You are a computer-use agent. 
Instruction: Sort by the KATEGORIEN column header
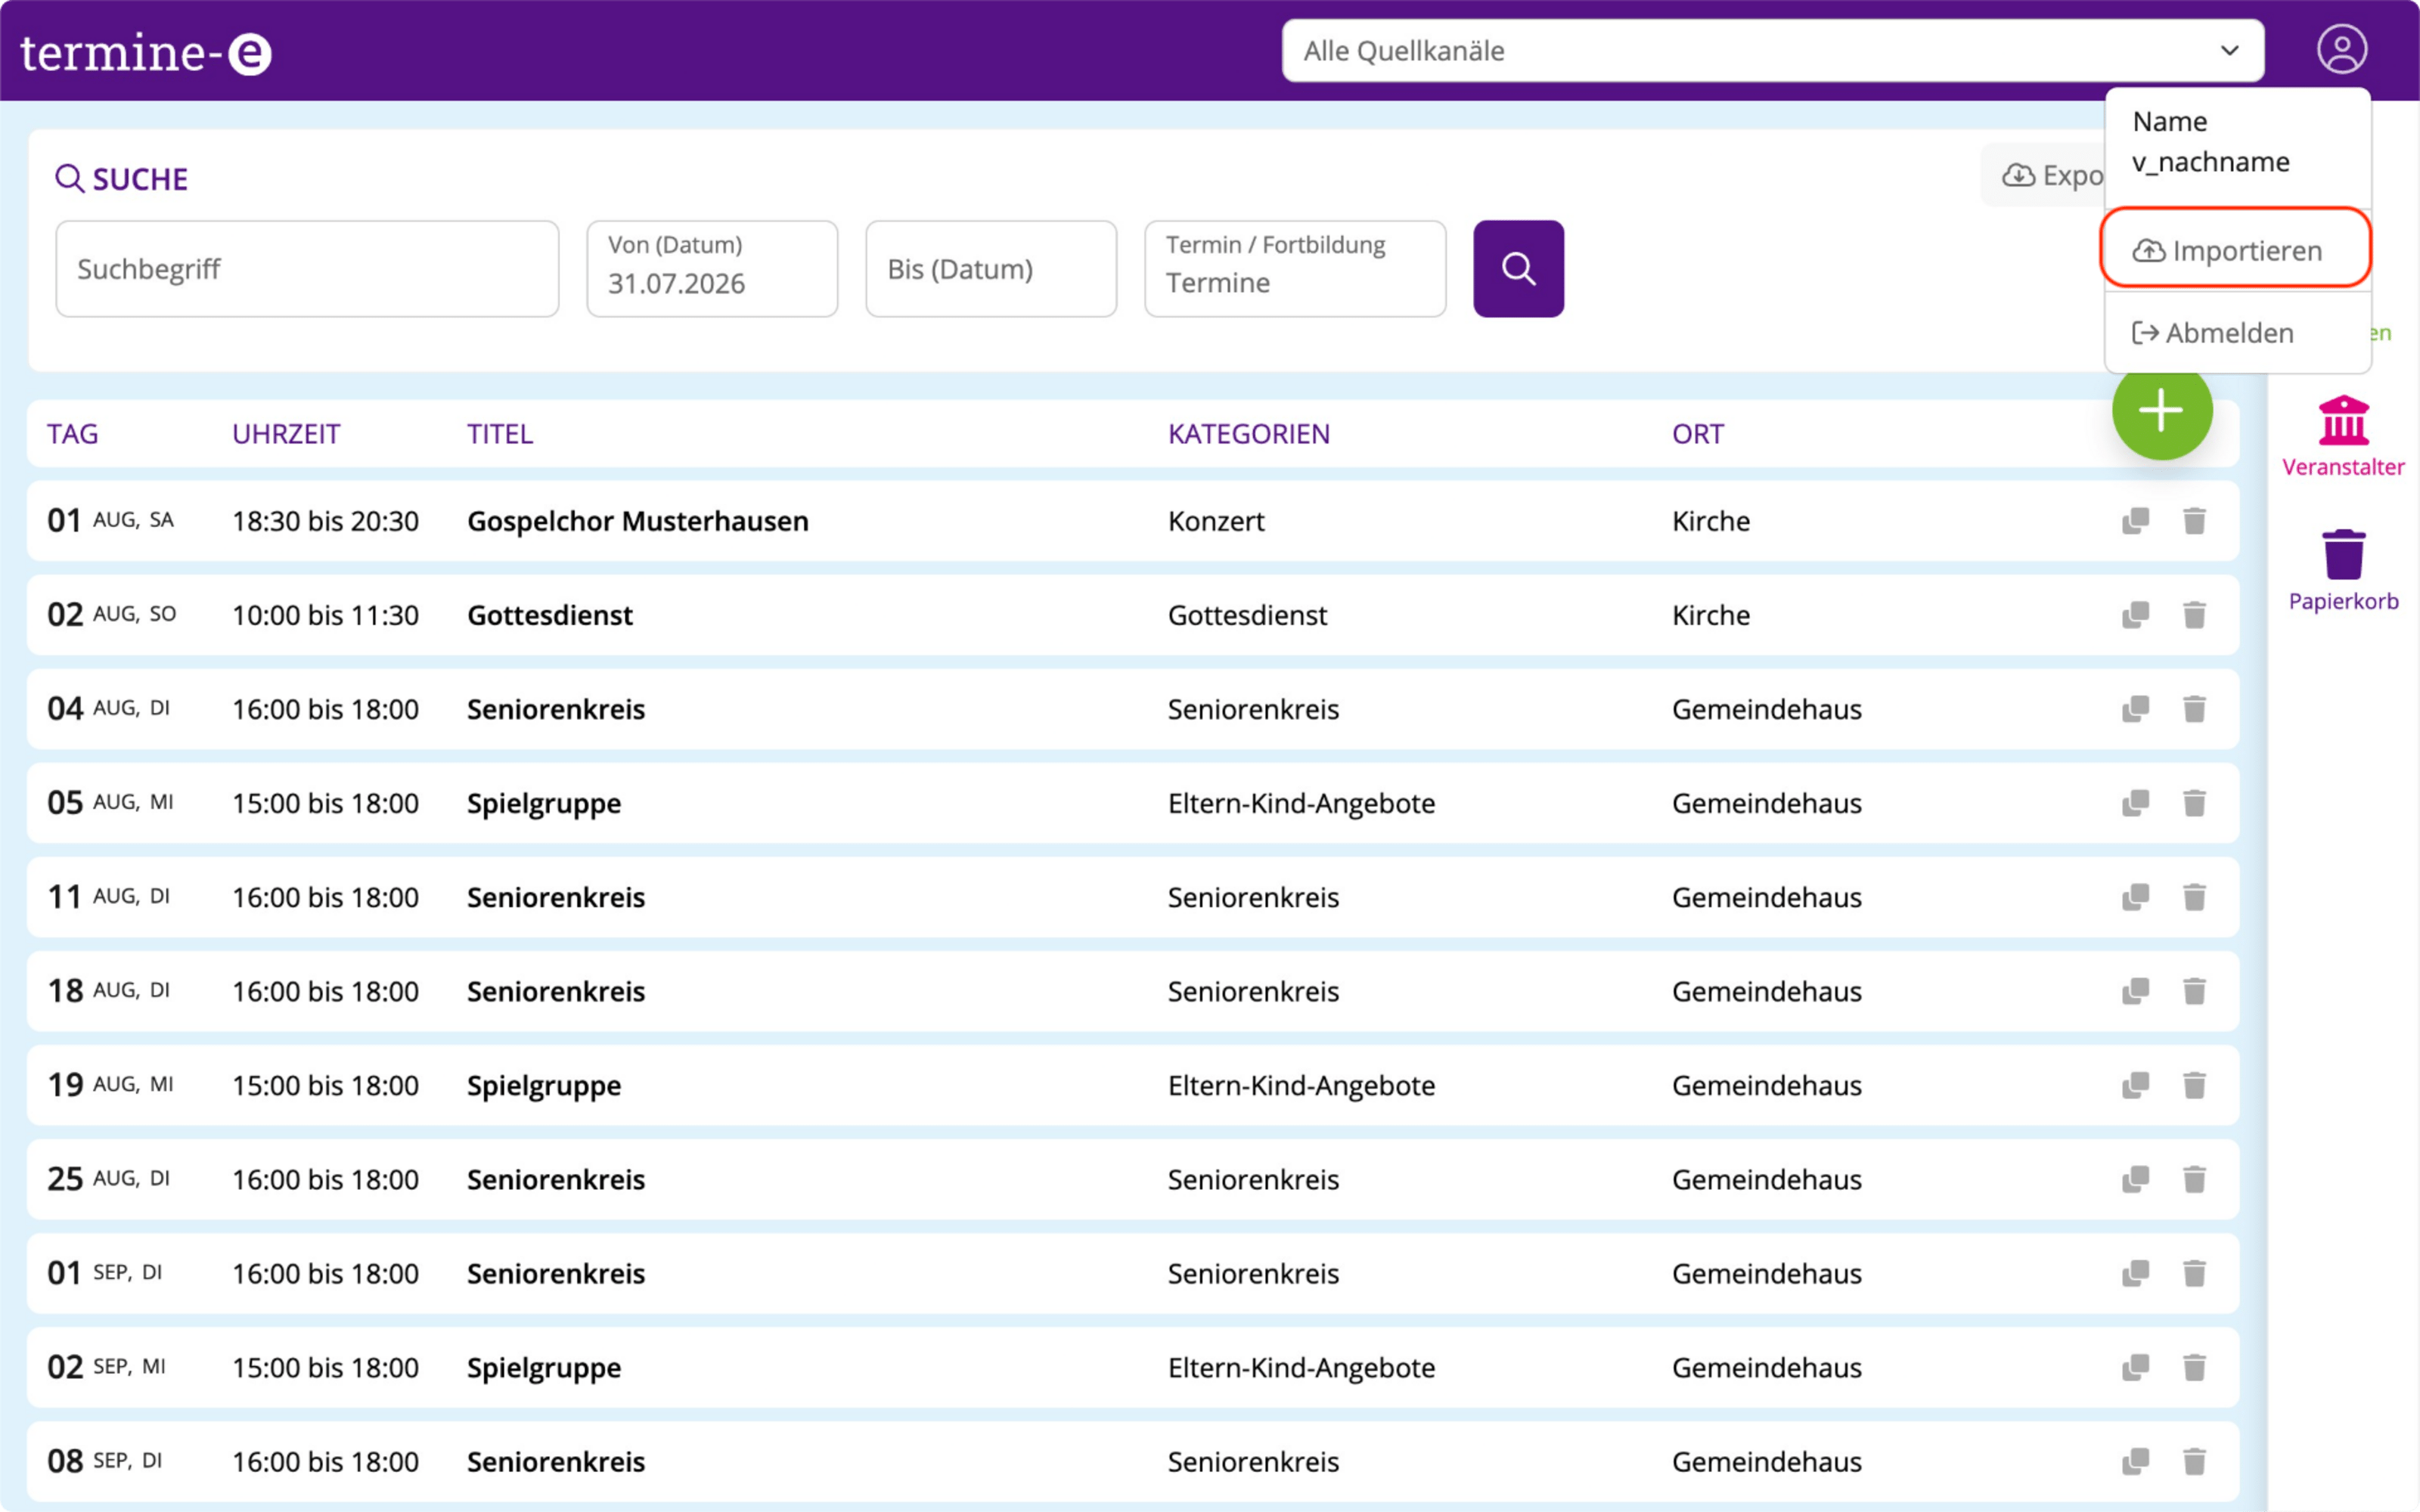tap(1249, 433)
